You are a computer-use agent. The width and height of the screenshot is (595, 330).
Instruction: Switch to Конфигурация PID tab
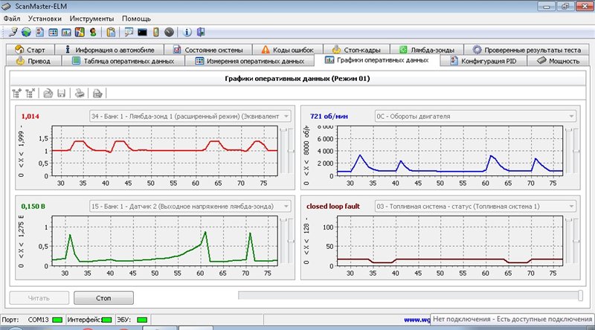pos(483,61)
